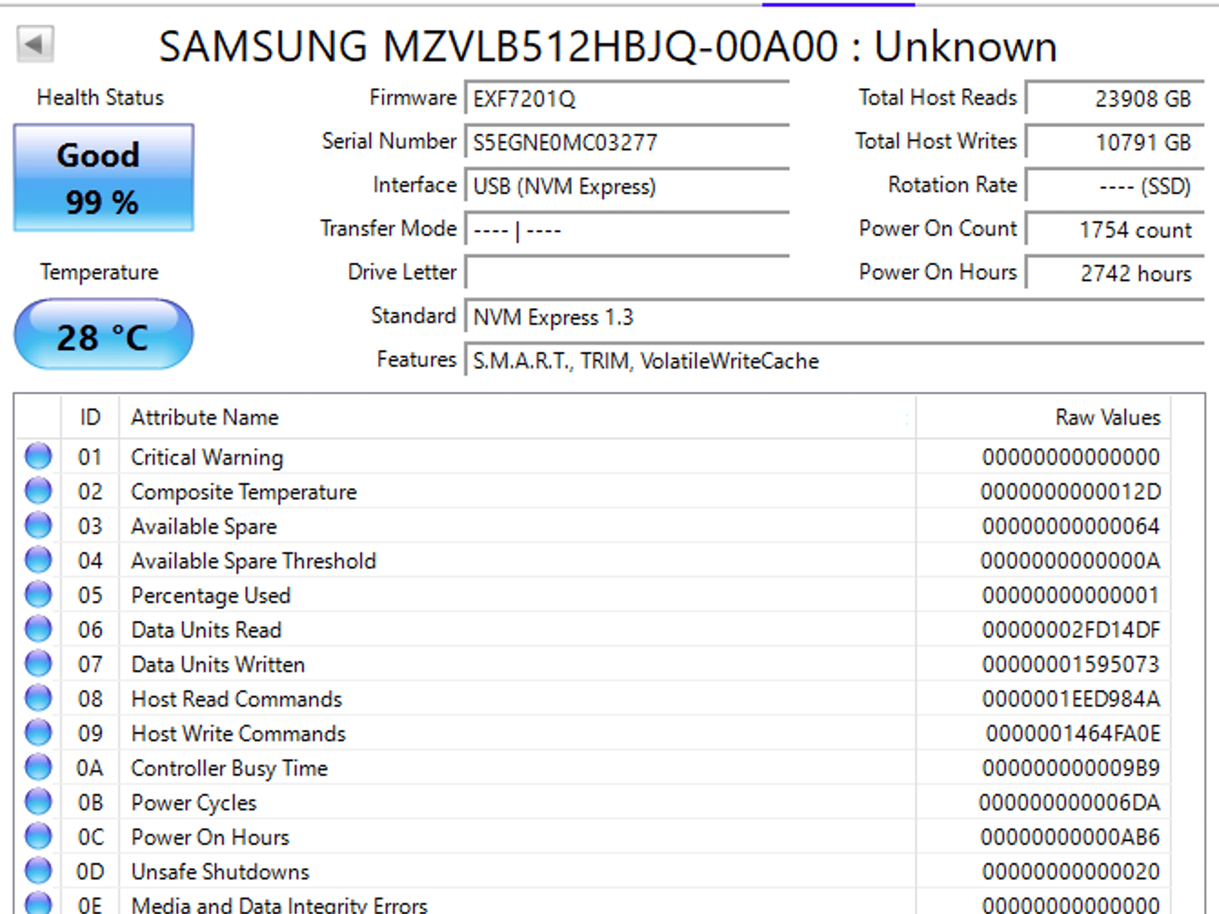This screenshot has height=914, width=1219.
Task: Click the 28 °C temperature indicator
Action: (x=104, y=334)
